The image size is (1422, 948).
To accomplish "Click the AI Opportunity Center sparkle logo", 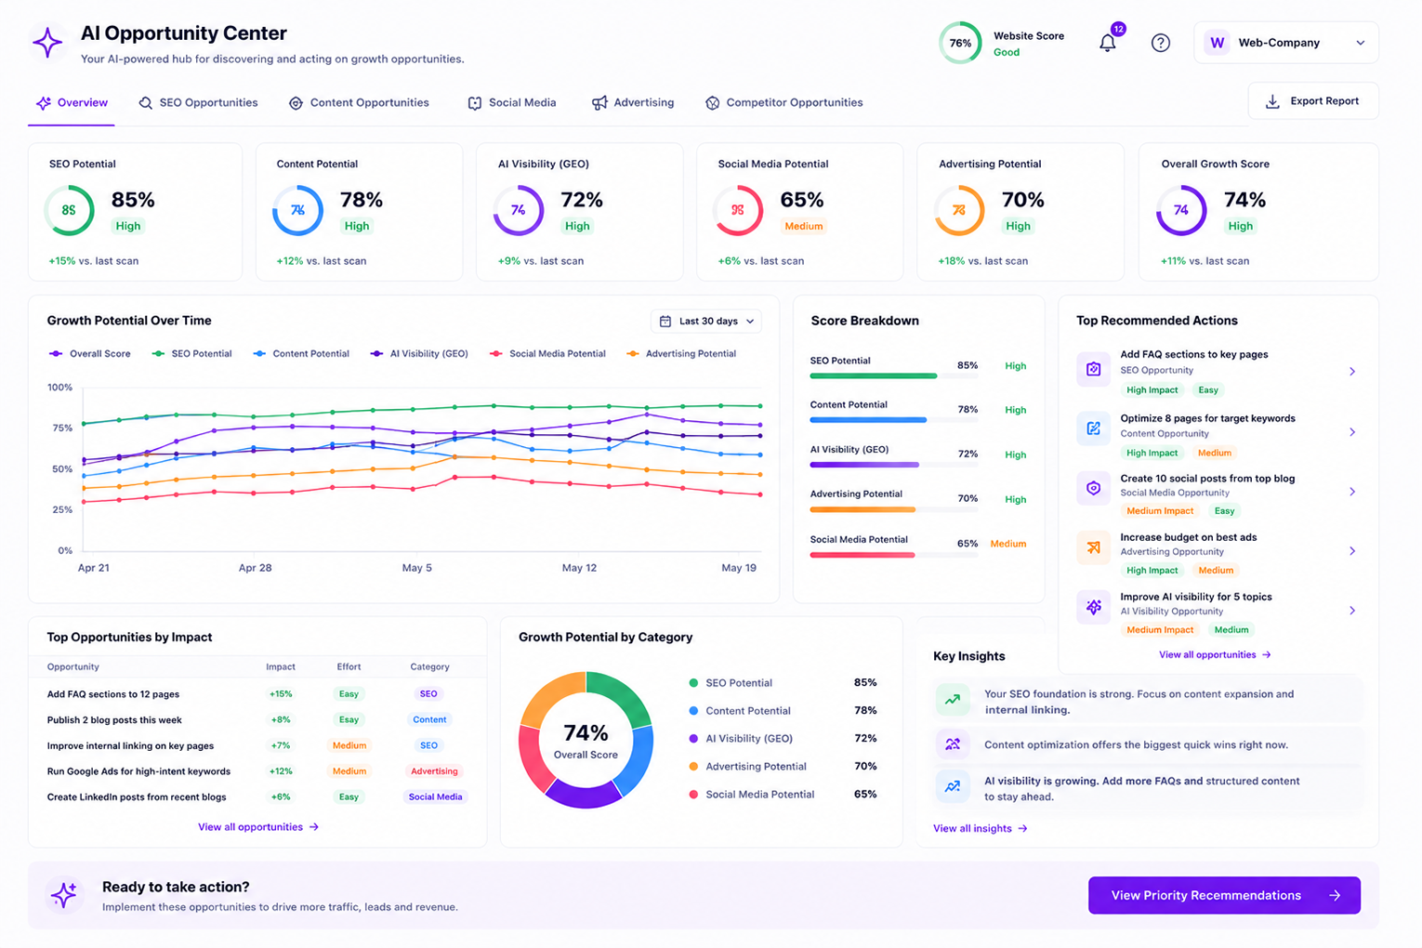I will [47, 42].
